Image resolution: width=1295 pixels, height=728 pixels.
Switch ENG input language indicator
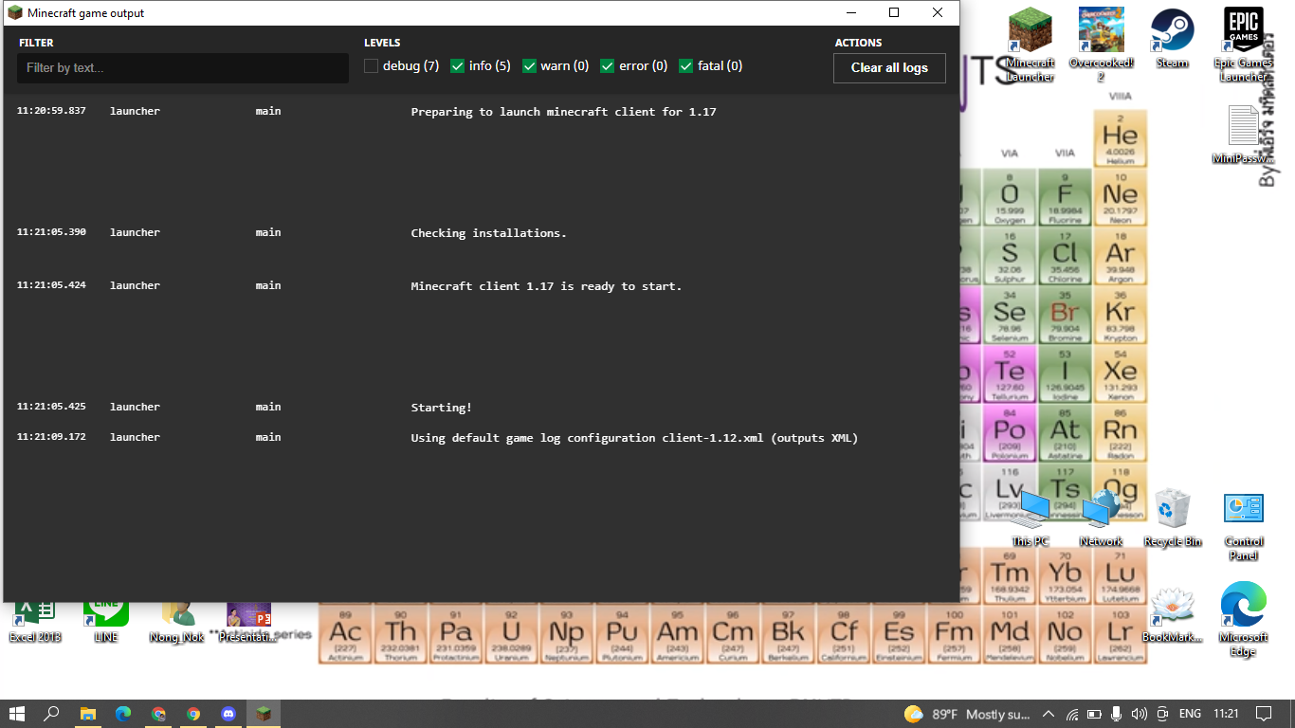(x=1190, y=714)
